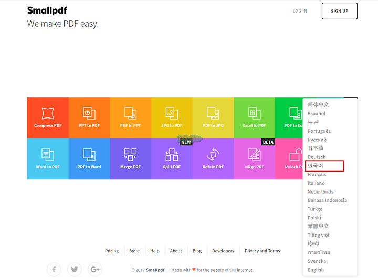
Task: Open the JPG to PDF converter
Action: pyautogui.click(x=172, y=117)
